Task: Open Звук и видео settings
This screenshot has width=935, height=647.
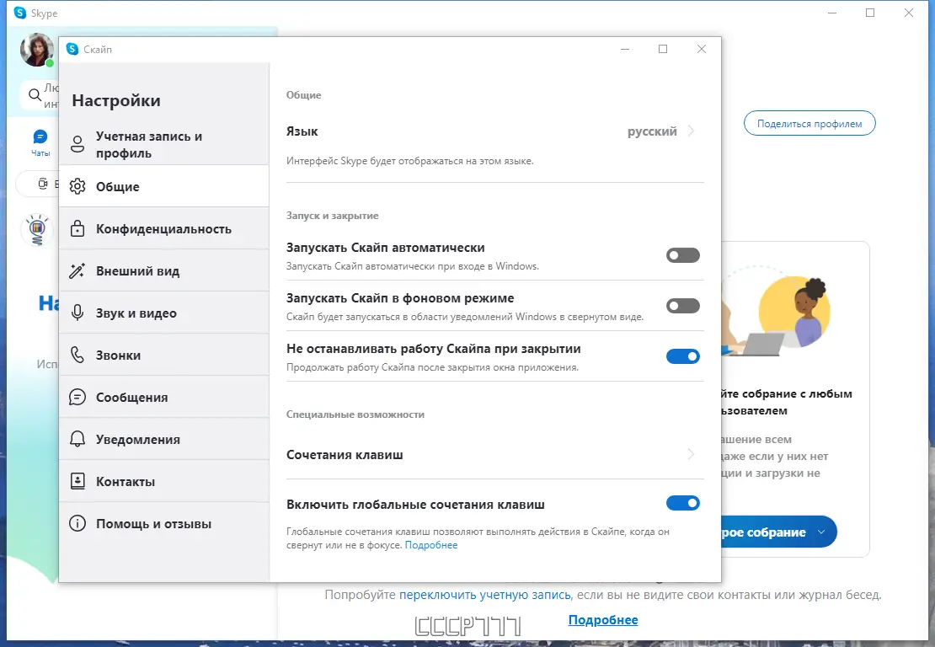Action: (x=164, y=313)
